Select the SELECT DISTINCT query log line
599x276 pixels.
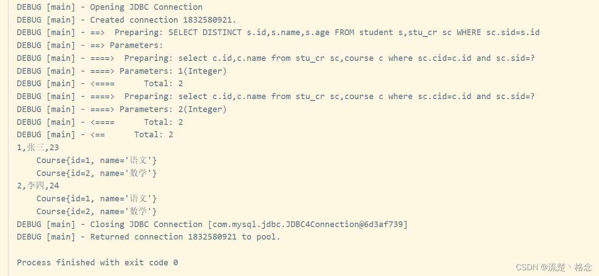[x=278, y=32]
